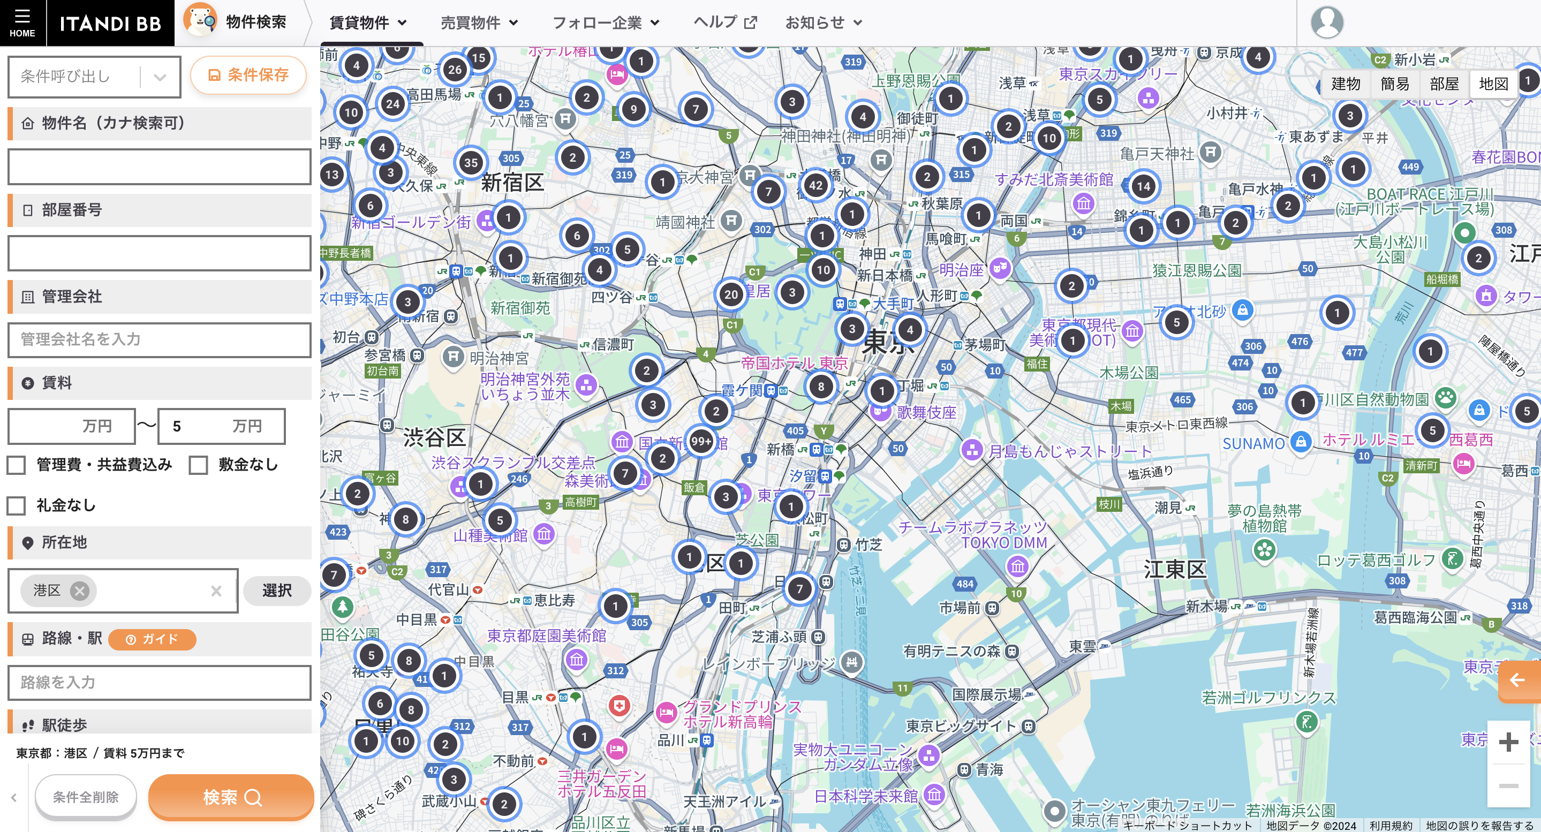Screen dimensions: 1541x832
Task: Click the 条件保存 button
Action: click(248, 75)
